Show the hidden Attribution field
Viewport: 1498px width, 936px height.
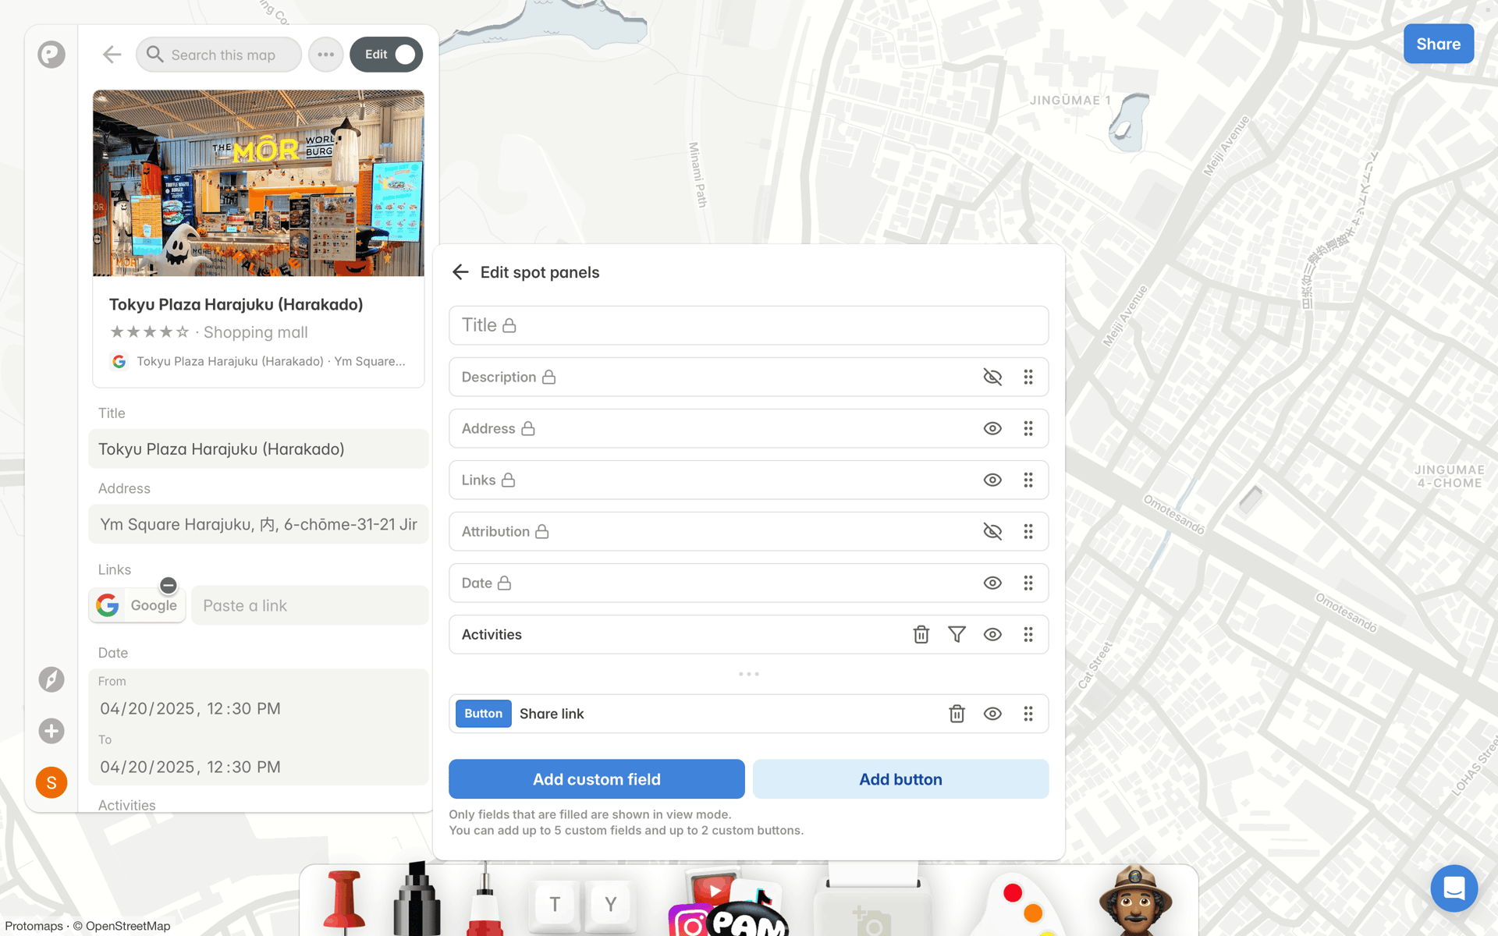tap(992, 531)
